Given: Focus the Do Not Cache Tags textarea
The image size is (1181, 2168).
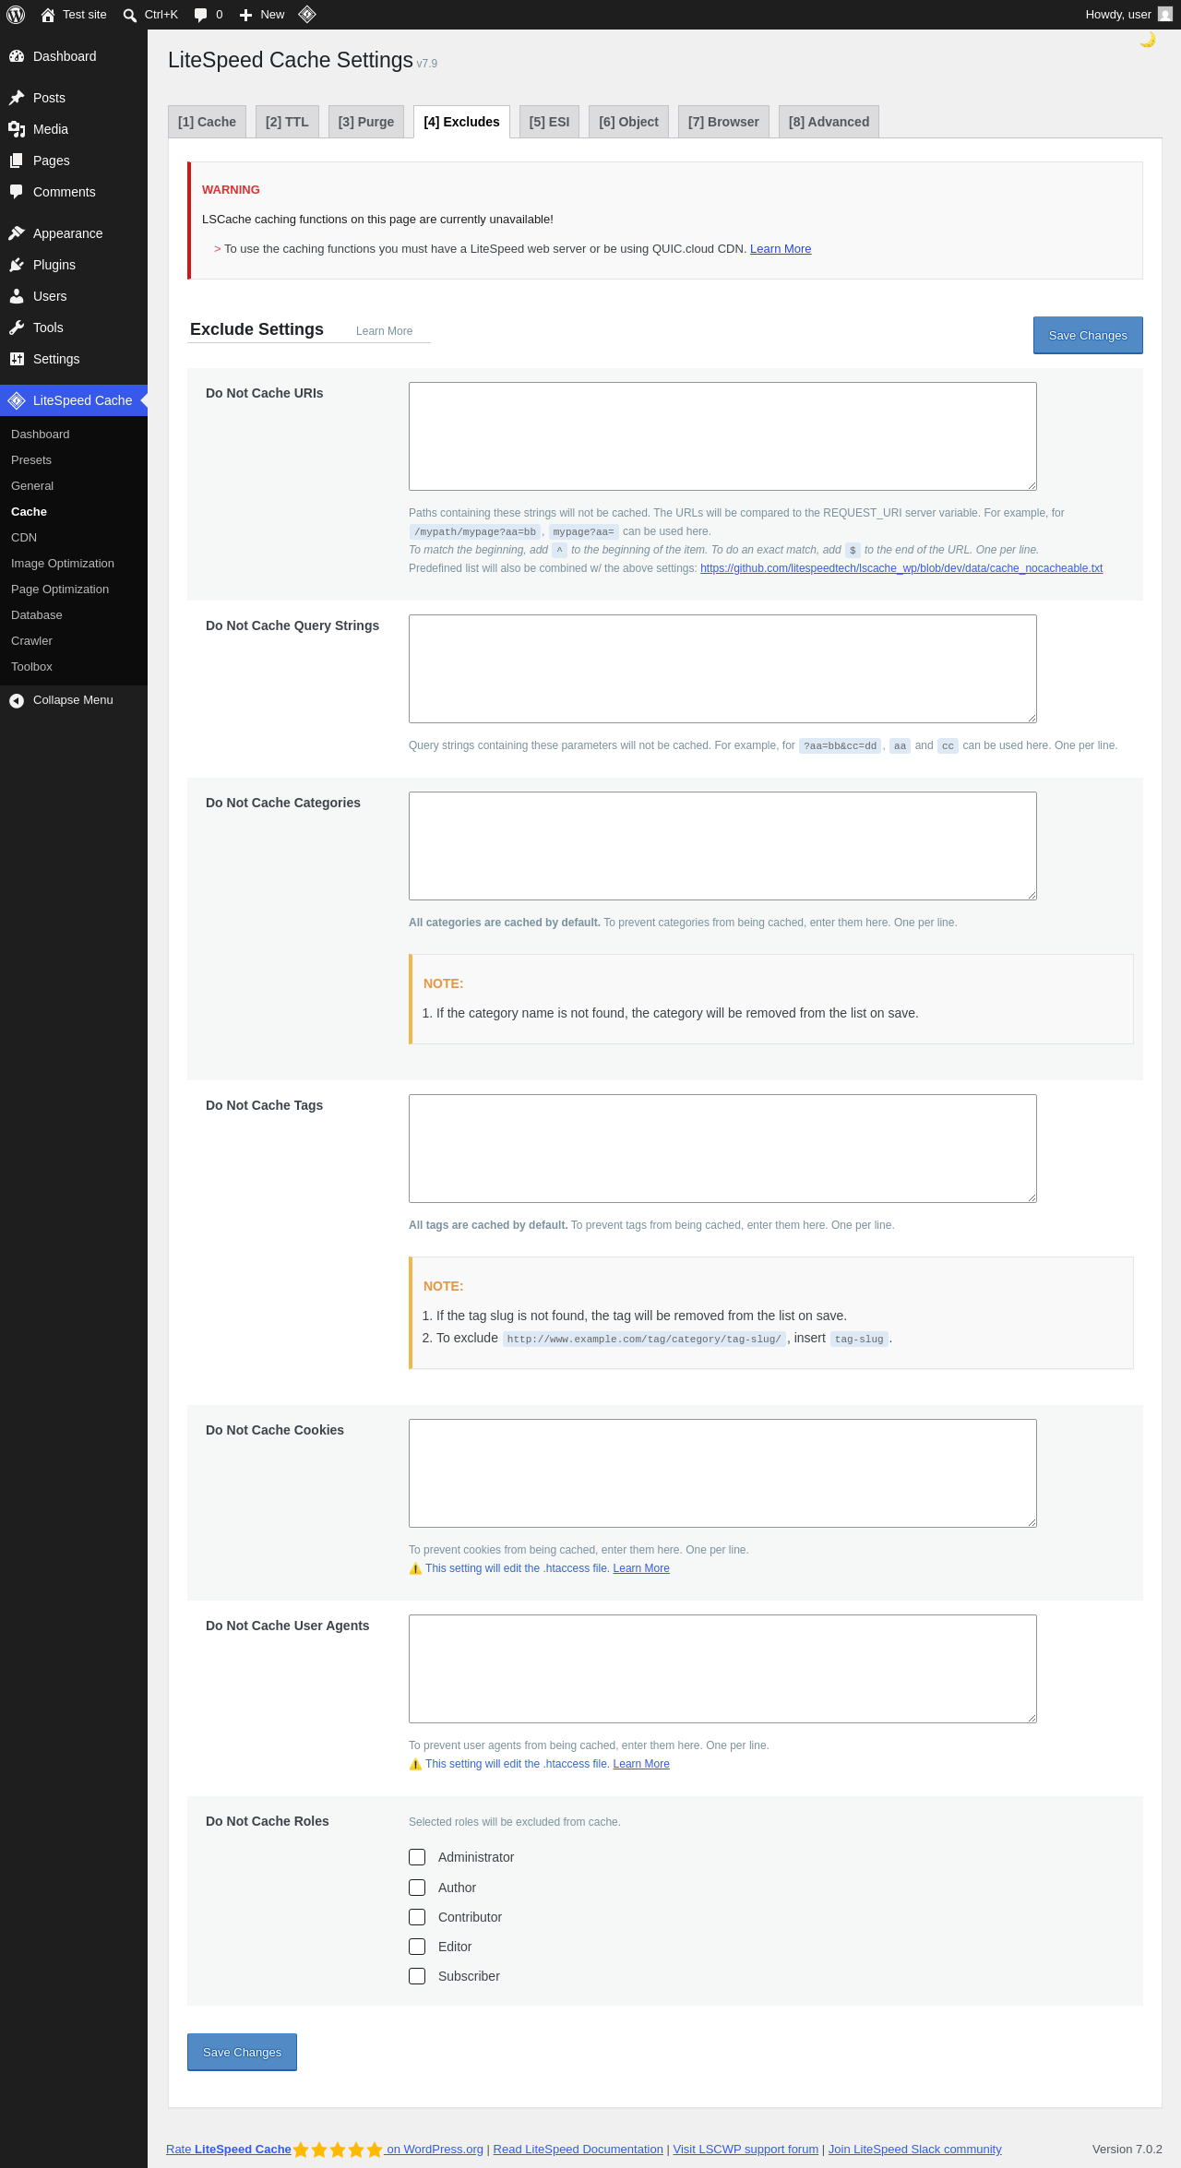Looking at the screenshot, I should tap(722, 1149).
